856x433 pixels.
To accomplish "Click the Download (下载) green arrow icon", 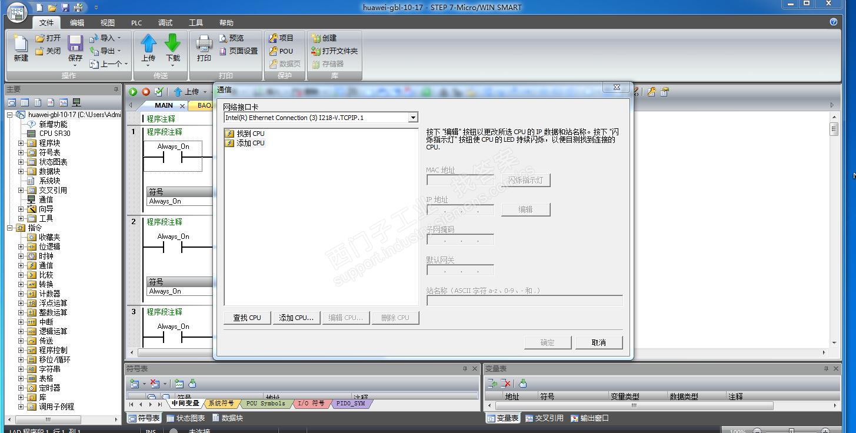I will pyautogui.click(x=172, y=43).
